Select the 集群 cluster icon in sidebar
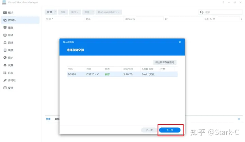Screen dimensions: 245x142 (5, 28)
